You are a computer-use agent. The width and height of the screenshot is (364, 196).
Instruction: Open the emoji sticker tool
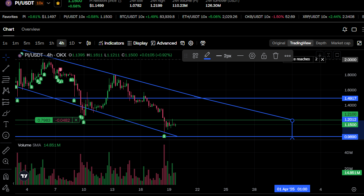6,135
